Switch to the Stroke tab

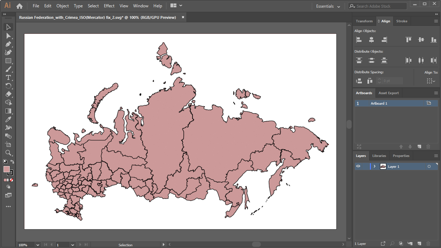click(x=402, y=21)
